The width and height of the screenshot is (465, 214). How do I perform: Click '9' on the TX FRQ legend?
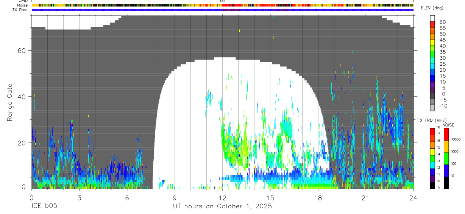click(438, 188)
